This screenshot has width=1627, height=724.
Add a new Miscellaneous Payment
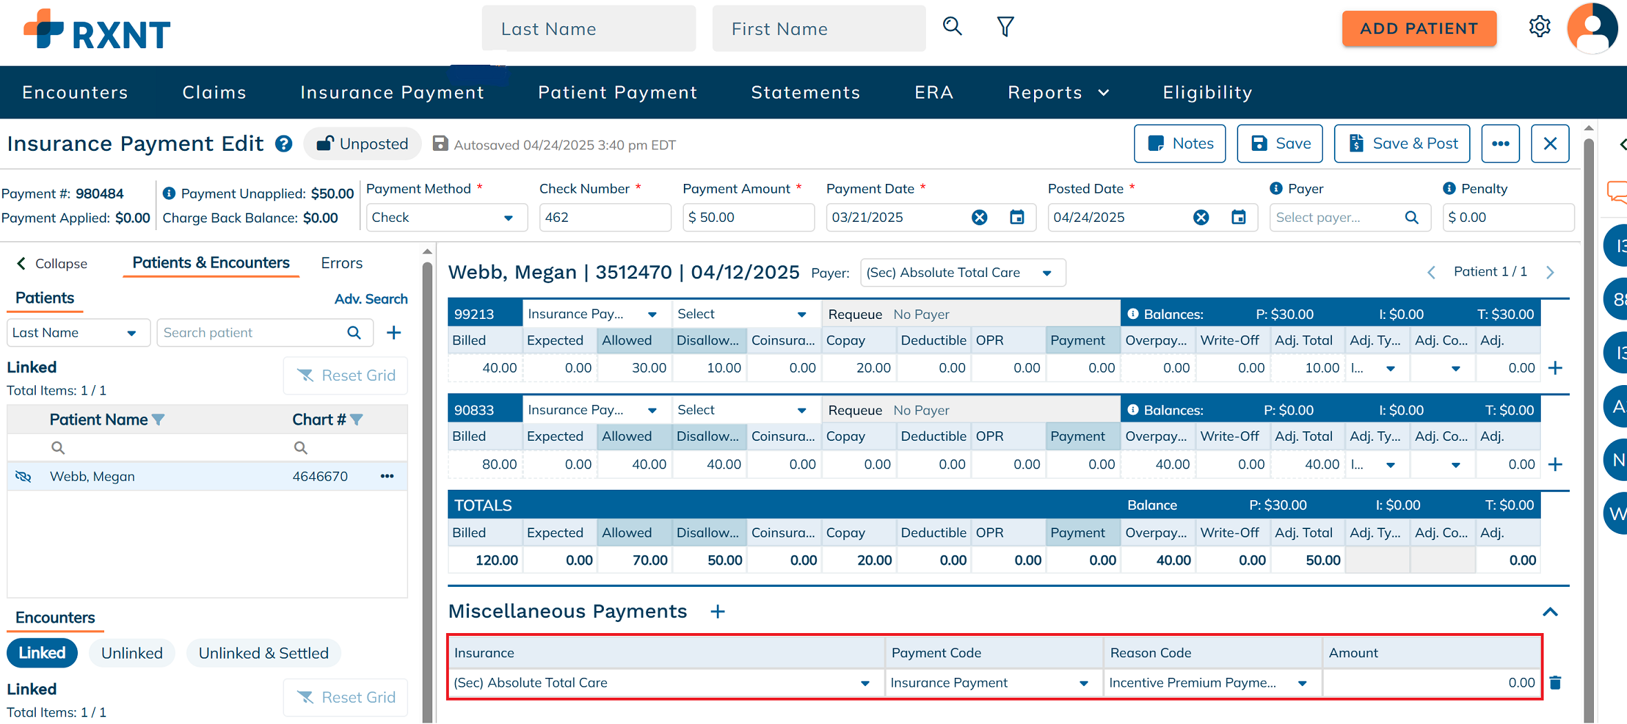718,612
